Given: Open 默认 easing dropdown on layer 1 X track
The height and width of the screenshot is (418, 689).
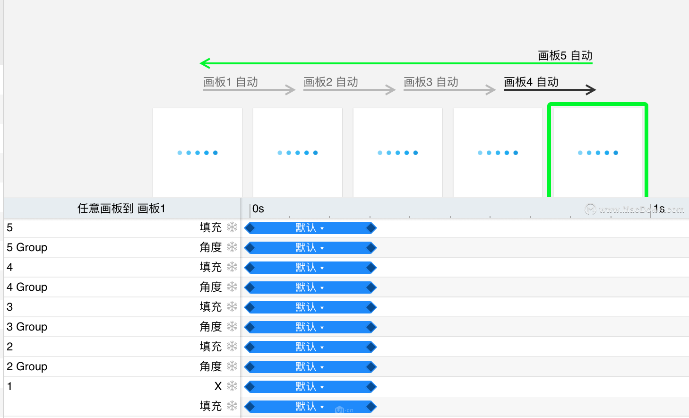Looking at the screenshot, I should (x=310, y=387).
